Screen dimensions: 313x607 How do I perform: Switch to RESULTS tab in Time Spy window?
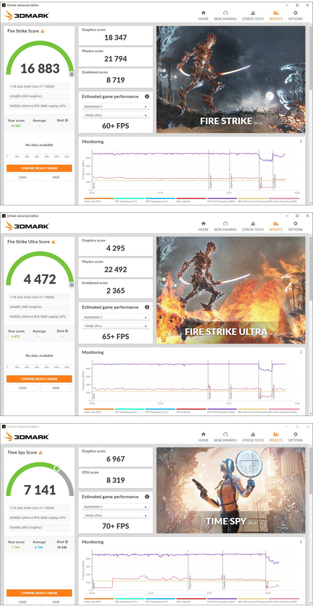[276, 437]
